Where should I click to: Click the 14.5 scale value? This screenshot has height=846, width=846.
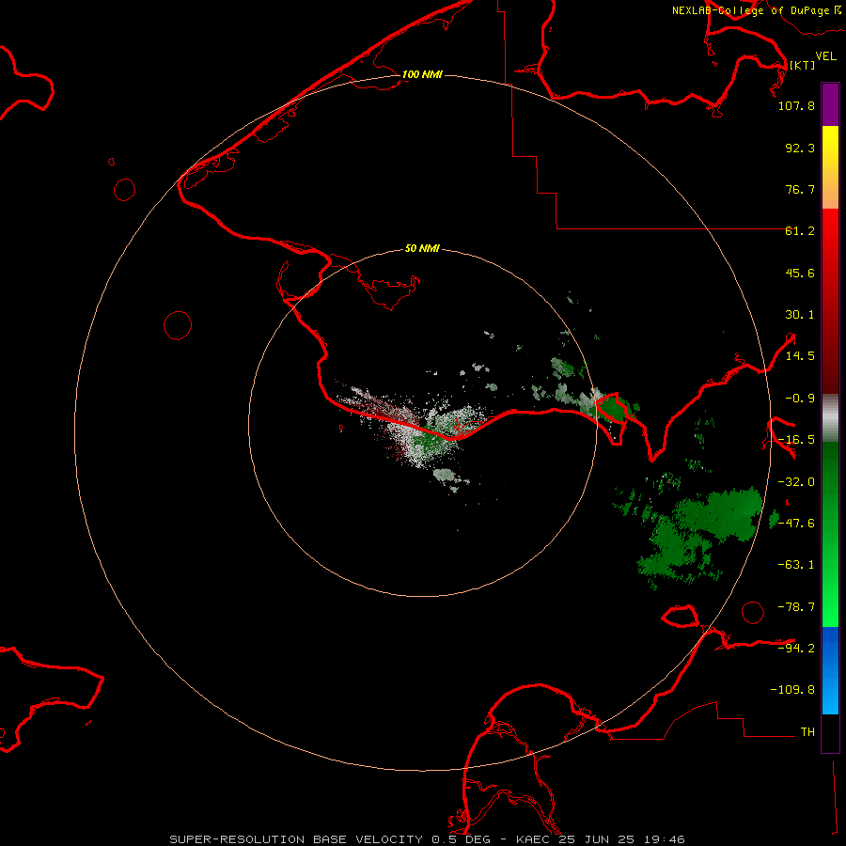(800, 356)
